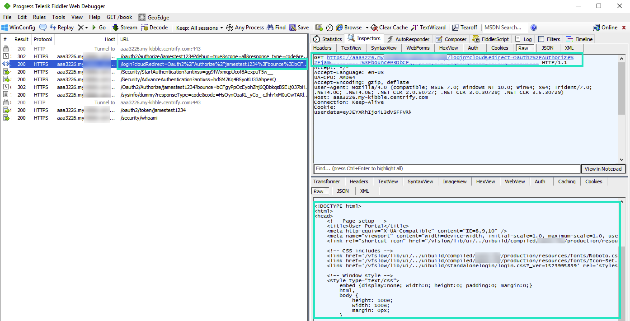Open the GeoEdge menu
630x321 pixels.
[154, 17]
